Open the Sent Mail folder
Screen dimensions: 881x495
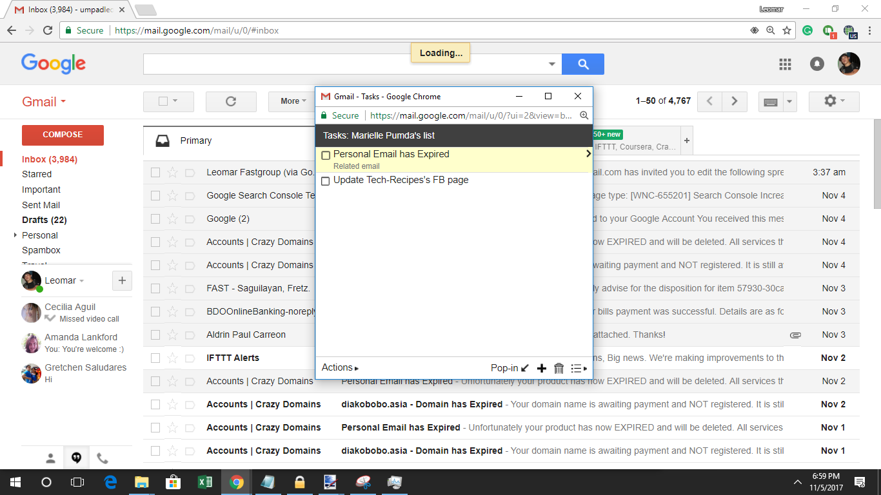pyautogui.click(x=41, y=205)
